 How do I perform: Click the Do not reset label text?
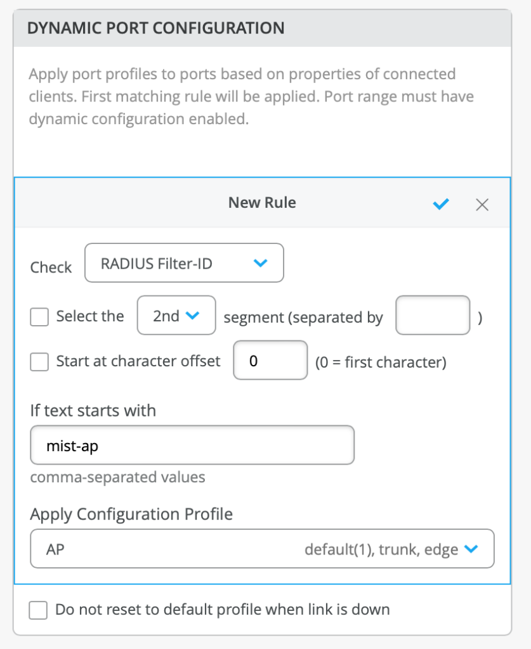[222, 610]
